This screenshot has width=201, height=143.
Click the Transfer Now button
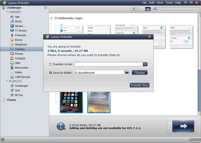coord(139,85)
